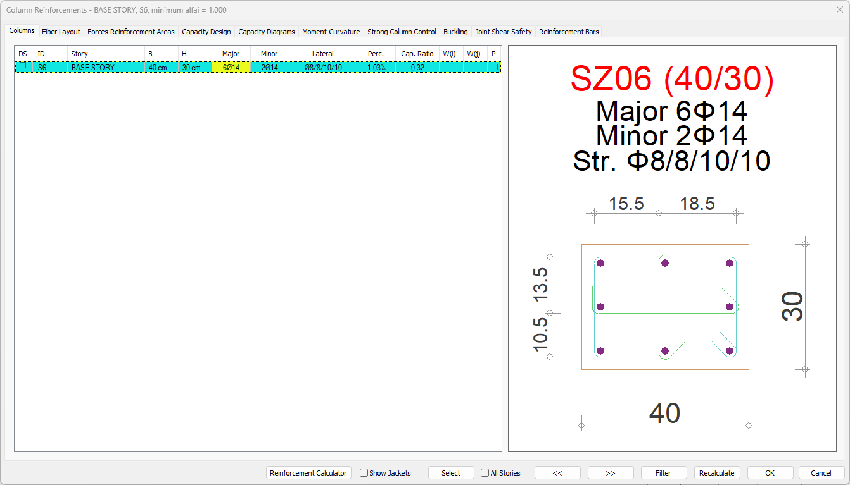Advance to next column with >> button
Image resolution: width=850 pixels, height=485 pixels.
coord(611,473)
